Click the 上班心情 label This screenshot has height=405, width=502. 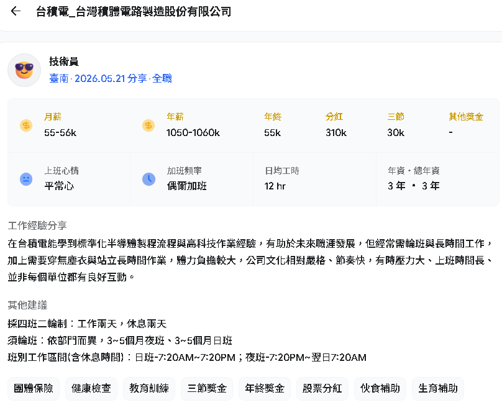[62, 171]
